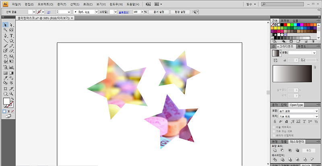The width and height of the screenshot is (322, 166).
Task: Select the Direct Selection tool
Action: click(12, 25)
